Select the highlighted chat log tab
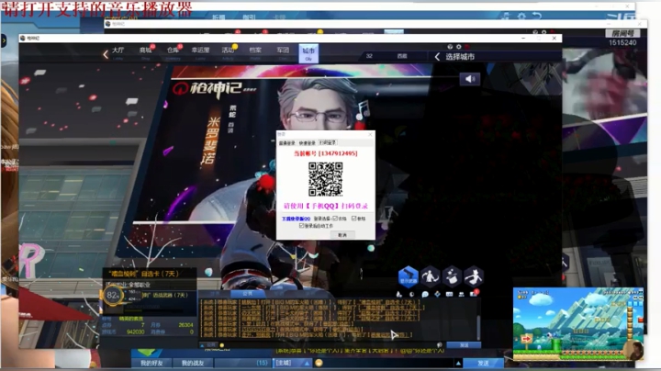Viewport: 661px width, 371px height. (x=248, y=294)
